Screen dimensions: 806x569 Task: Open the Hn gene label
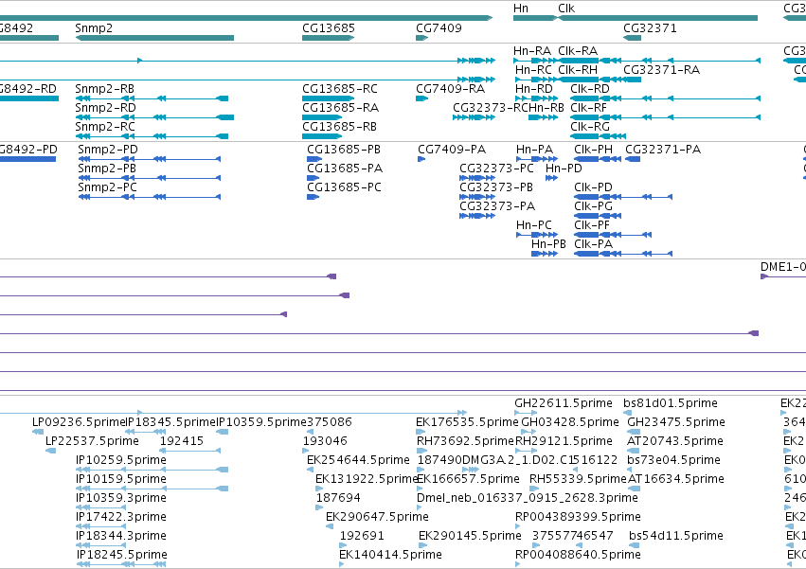coord(521,9)
